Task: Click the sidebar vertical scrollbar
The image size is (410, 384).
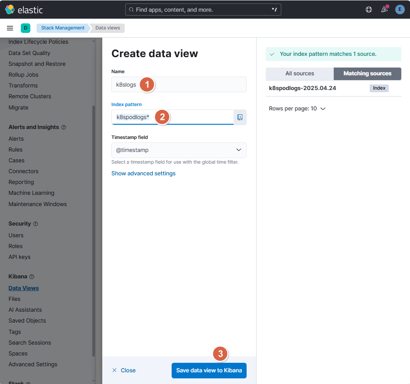Action: point(94,231)
